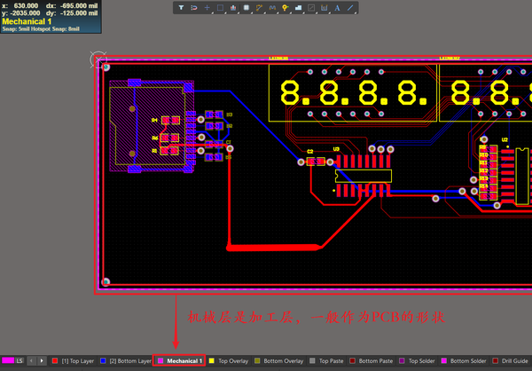Switch to the Top Paste tab
This screenshot has height=371, width=532.
tap(326, 361)
